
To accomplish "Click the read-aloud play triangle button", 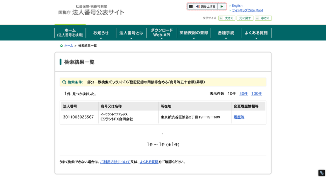I will tap(222, 6).
